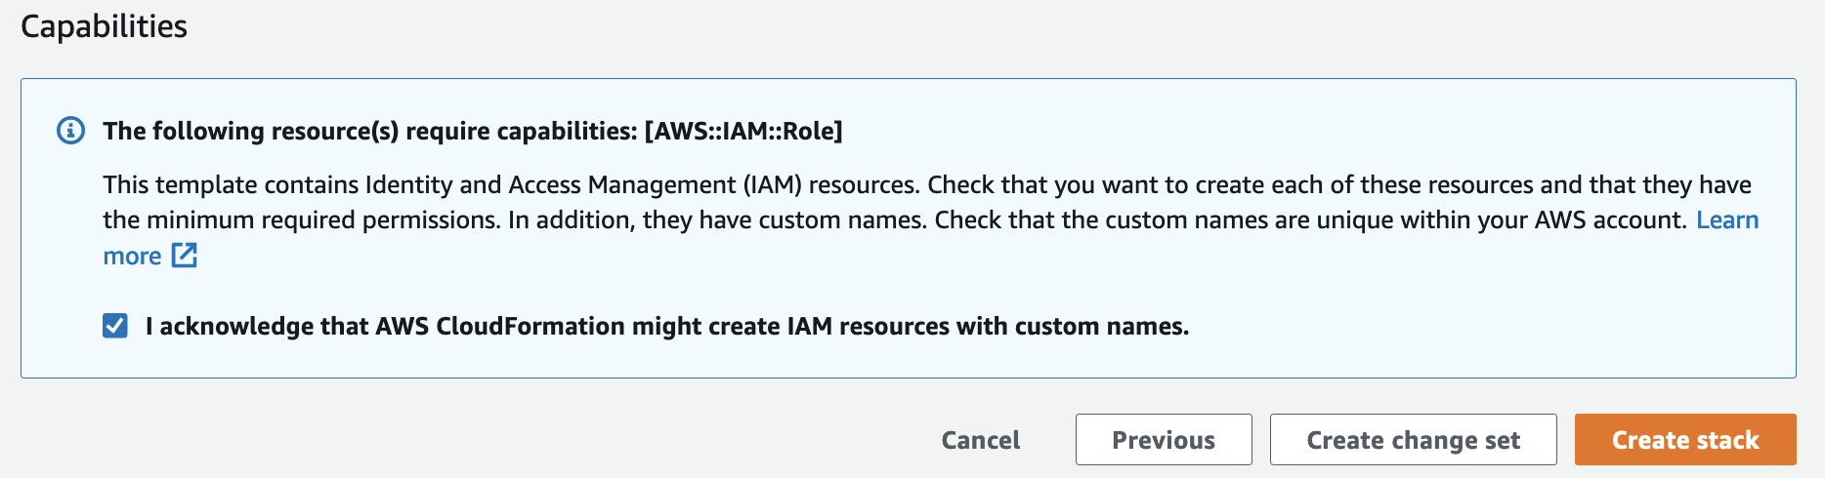Click the Create change set button
1825x478 pixels.
coord(1414,440)
